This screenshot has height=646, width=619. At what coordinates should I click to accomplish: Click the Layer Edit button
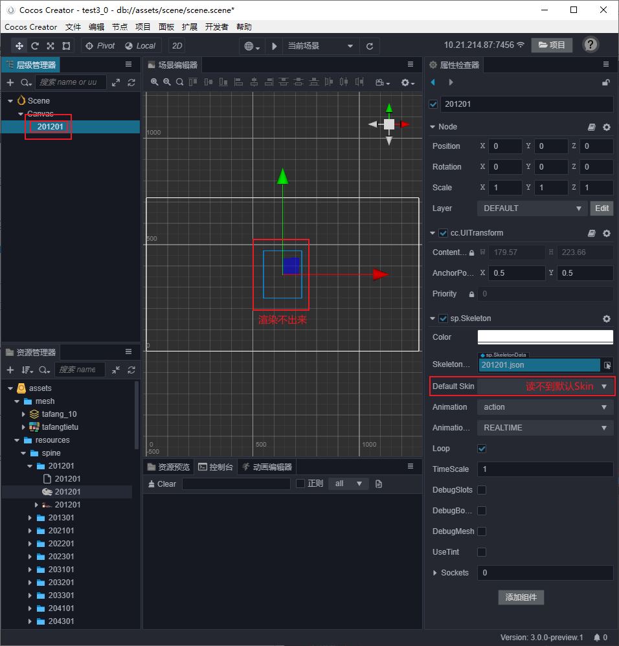coord(602,208)
